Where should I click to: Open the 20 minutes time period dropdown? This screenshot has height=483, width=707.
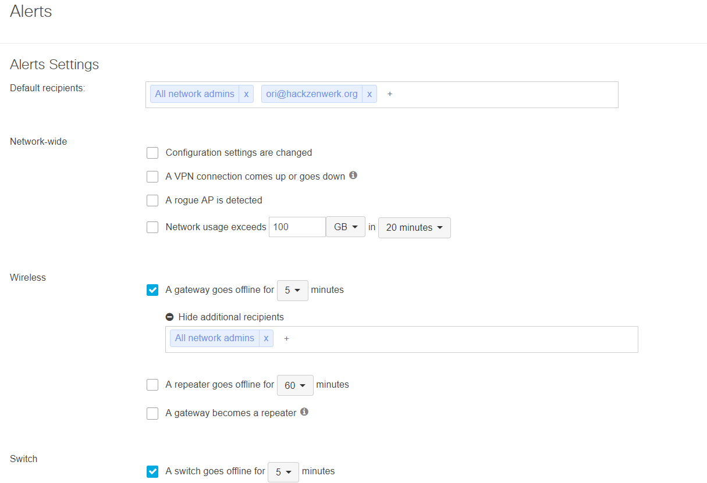pyautogui.click(x=414, y=228)
